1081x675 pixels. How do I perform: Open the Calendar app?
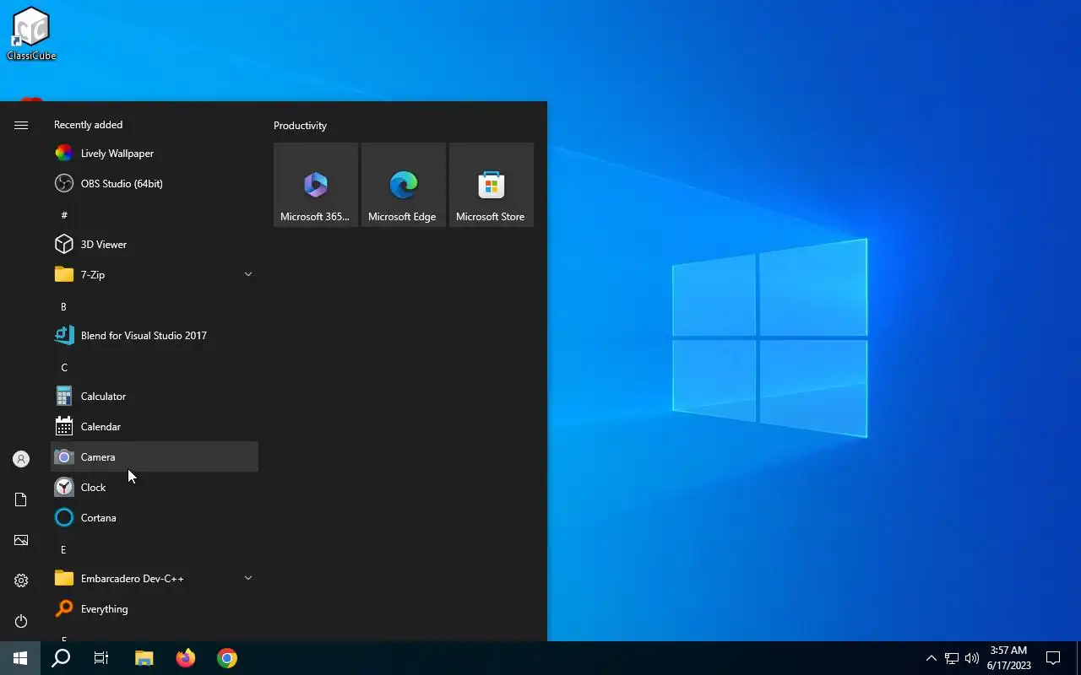point(155,427)
